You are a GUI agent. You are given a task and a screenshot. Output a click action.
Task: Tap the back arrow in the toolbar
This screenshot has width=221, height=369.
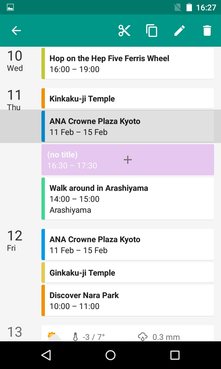click(x=16, y=31)
